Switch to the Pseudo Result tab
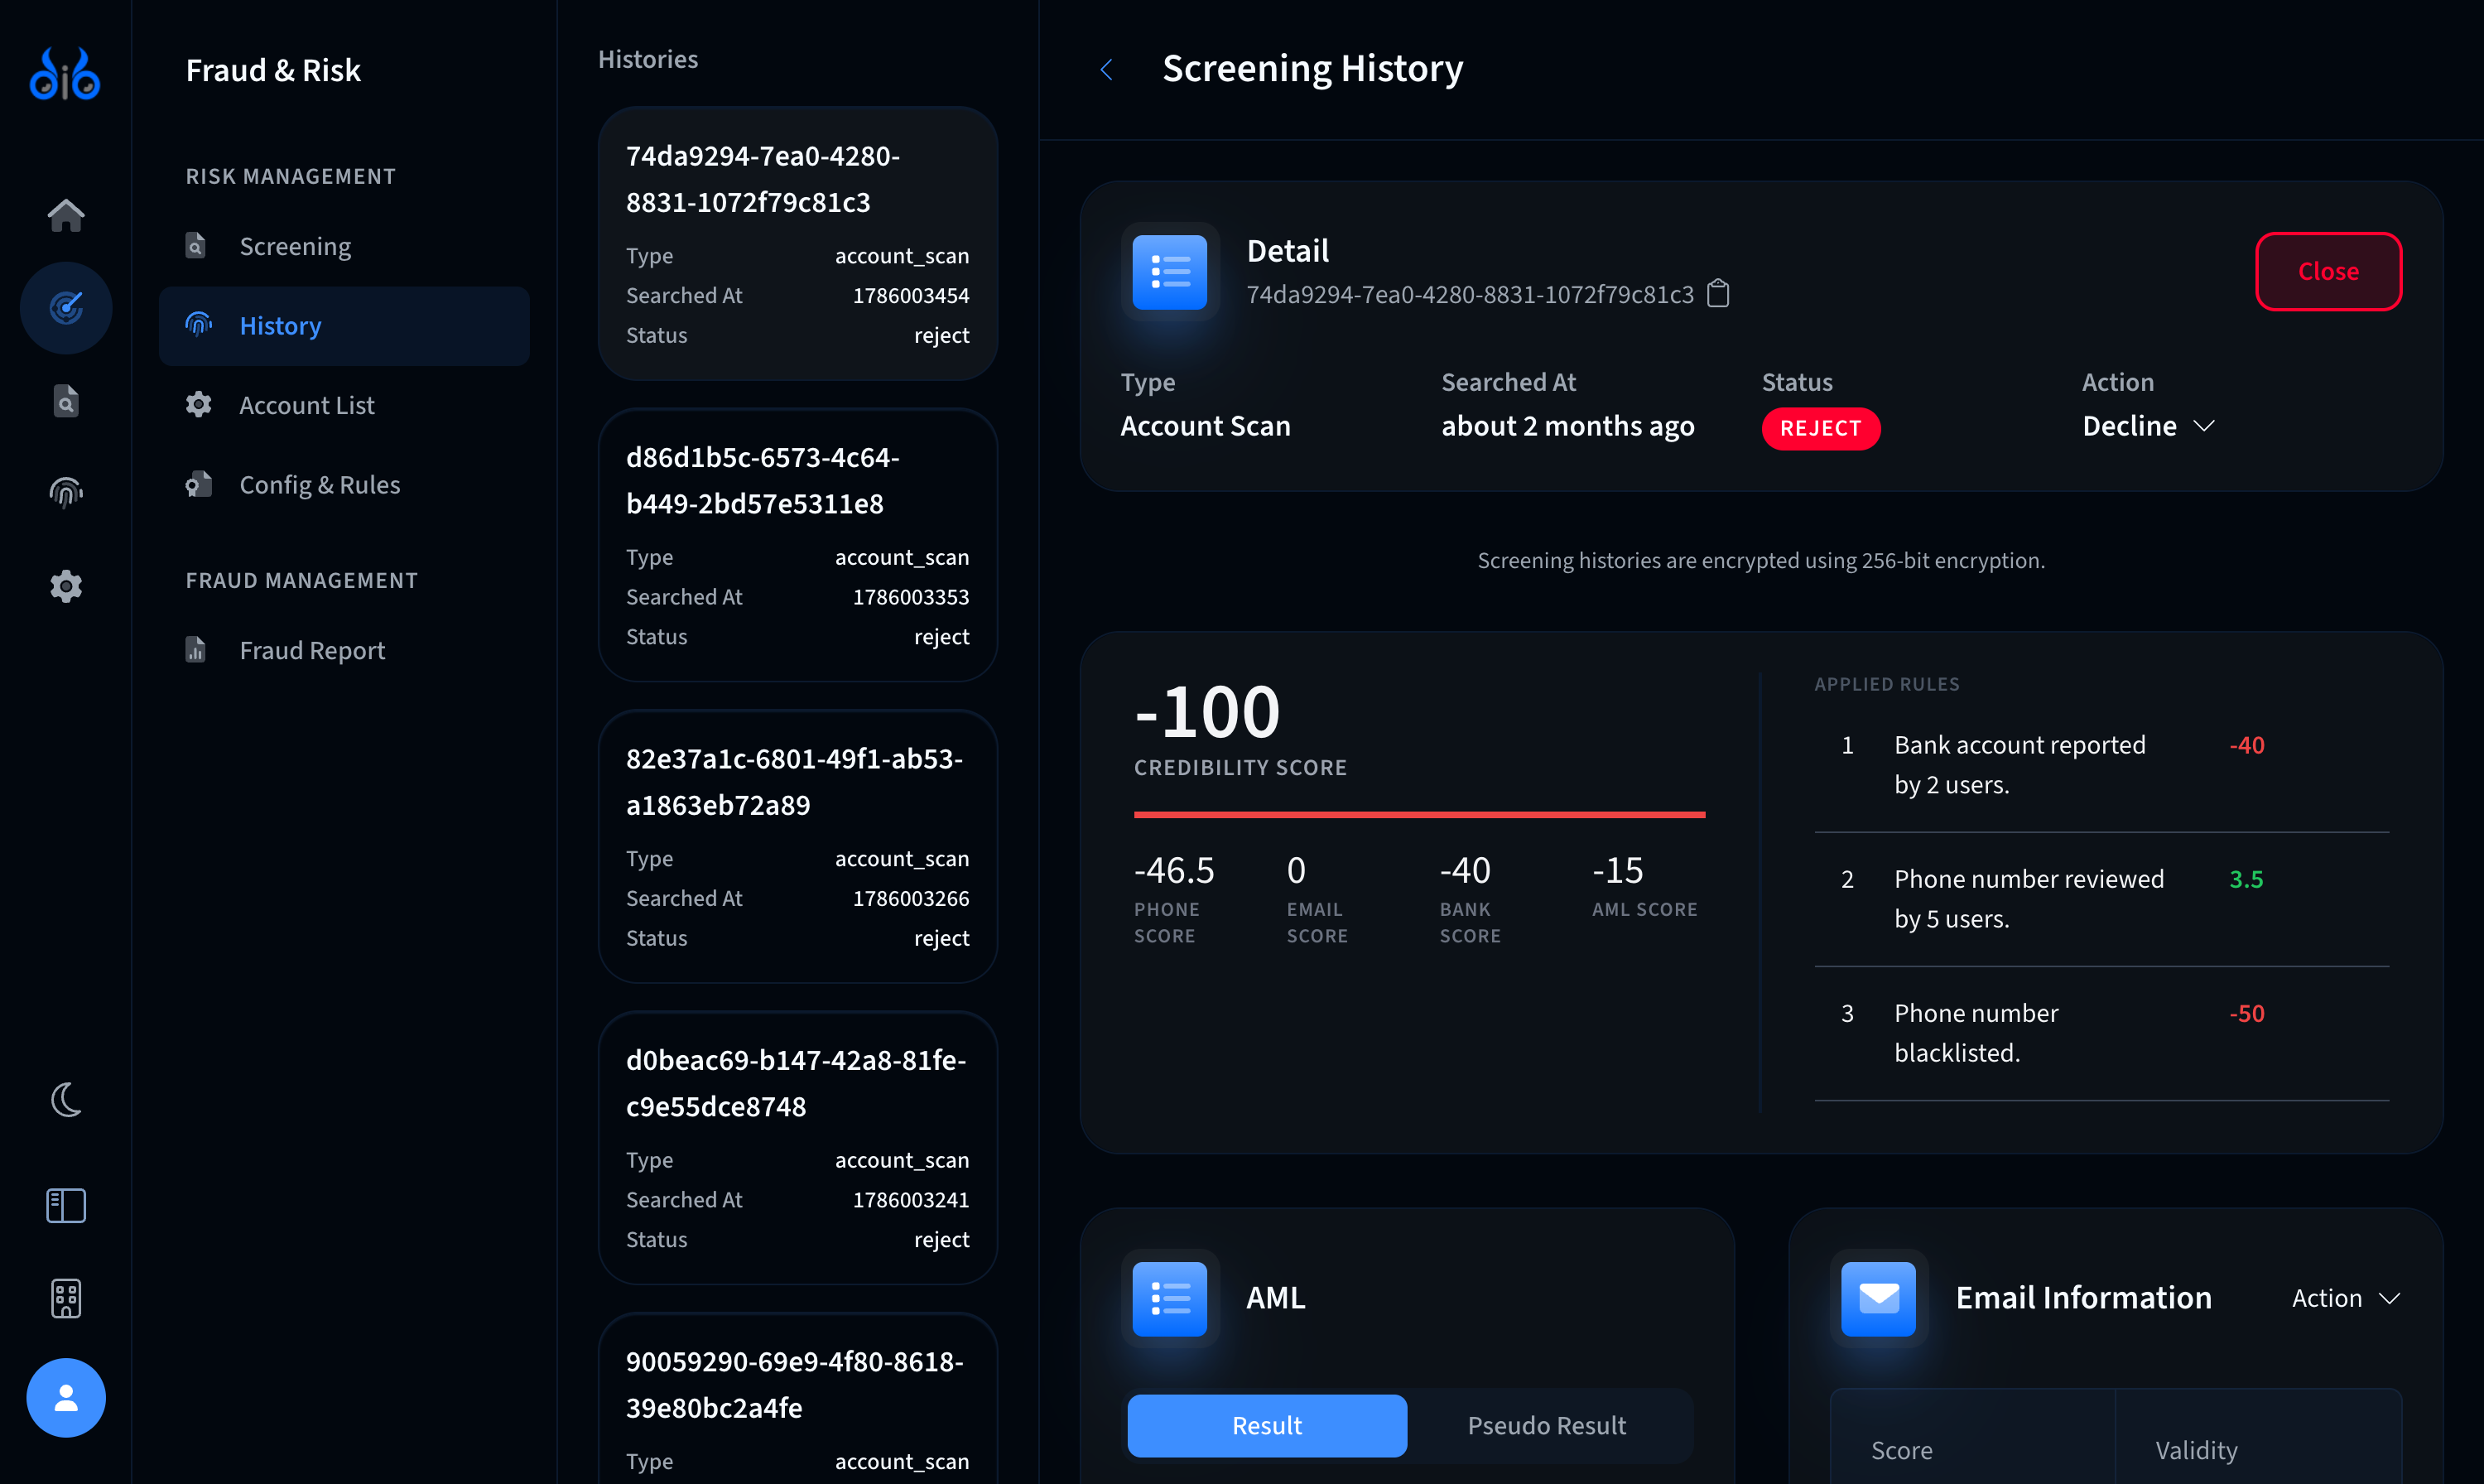The height and width of the screenshot is (1484, 2484). 1547,1425
